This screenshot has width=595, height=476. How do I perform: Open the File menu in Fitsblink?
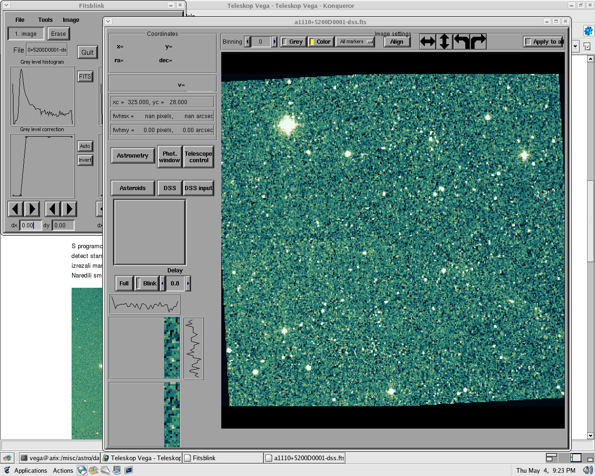[x=20, y=20]
